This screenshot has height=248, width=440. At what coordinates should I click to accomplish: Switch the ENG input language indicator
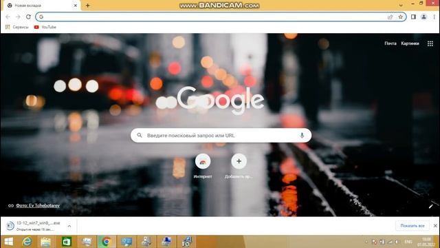[x=408, y=242]
